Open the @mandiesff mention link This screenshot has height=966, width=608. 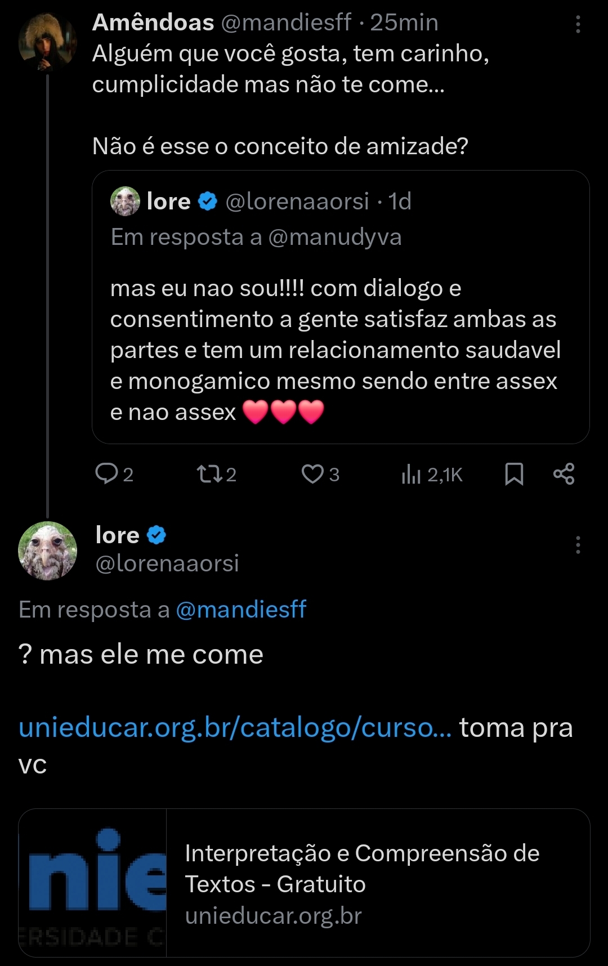click(241, 609)
